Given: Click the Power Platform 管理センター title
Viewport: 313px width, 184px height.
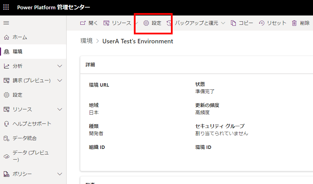Looking at the screenshot, I should point(54,8).
